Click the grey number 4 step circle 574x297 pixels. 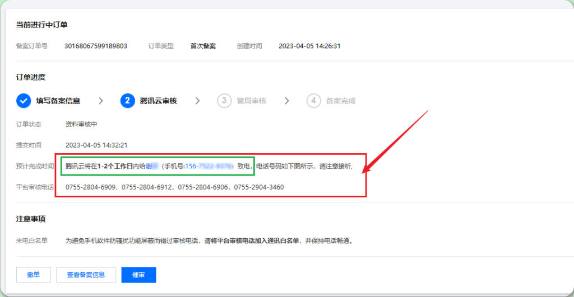coord(313,101)
